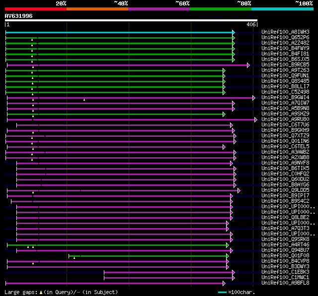Click the short purple C1EBK3 alignment bar
Image resolution: width=318 pixels, height=296 pixels.
pyautogui.click(x=168, y=273)
